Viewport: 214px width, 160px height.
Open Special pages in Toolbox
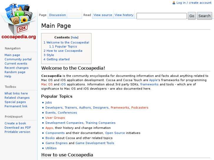[15, 102]
